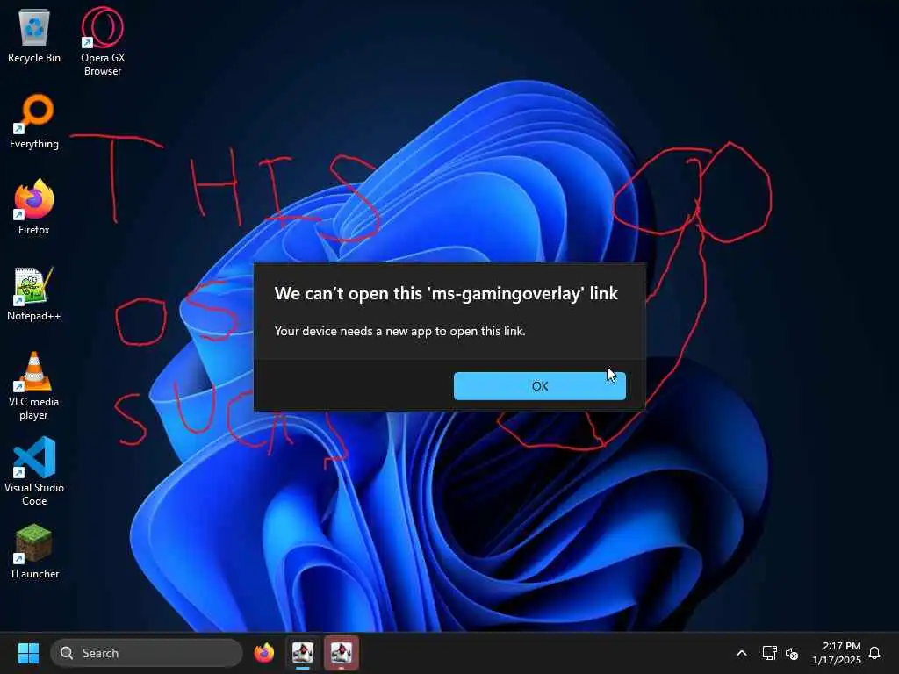Launch VLC media player shortcut
The width and height of the screenshot is (899, 674).
[34, 386]
